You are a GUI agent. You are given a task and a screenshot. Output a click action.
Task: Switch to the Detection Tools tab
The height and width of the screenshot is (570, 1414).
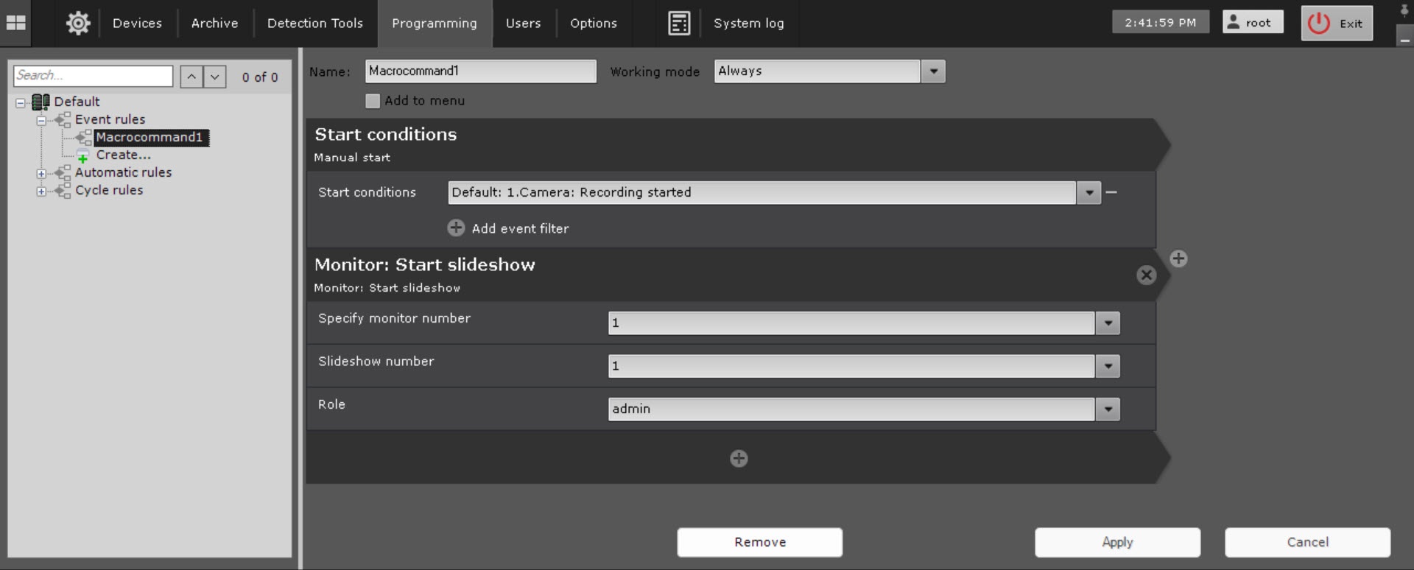(x=314, y=23)
